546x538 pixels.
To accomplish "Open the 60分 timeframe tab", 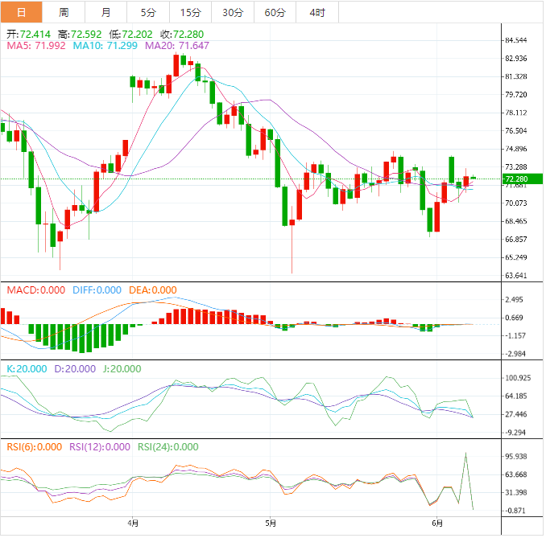I will click(x=275, y=12).
